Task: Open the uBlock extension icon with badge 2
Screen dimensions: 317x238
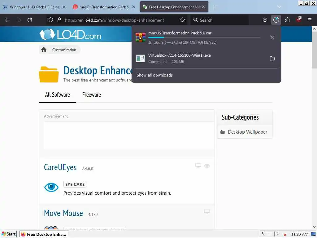Action: 299,20
